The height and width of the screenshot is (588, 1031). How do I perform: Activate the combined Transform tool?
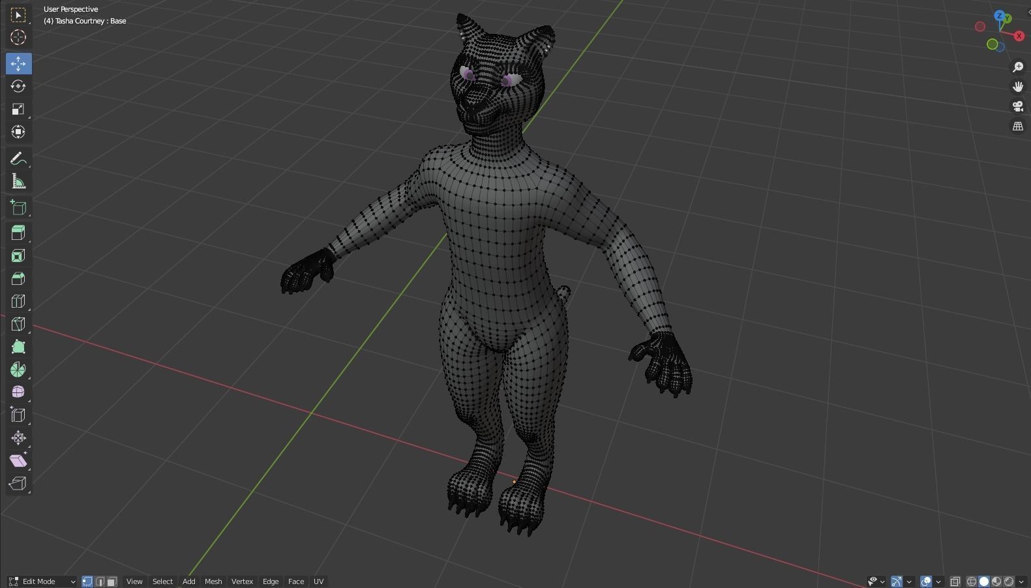tap(18, 132)
